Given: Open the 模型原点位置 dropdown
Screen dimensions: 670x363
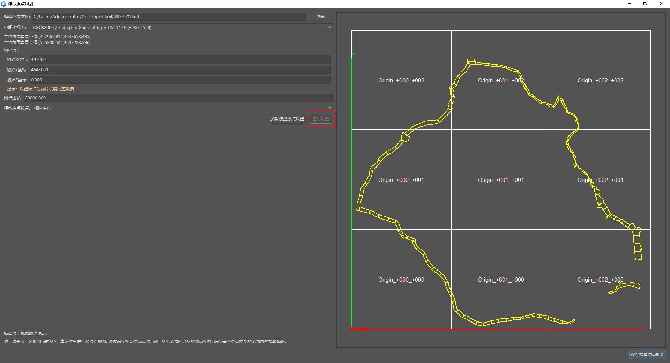Looking at the screenshot, I should pos(183,108).
